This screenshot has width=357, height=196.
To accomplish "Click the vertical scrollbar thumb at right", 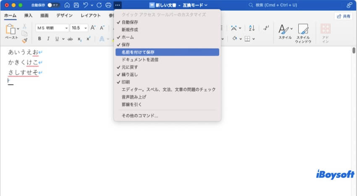I will [354, 50].
